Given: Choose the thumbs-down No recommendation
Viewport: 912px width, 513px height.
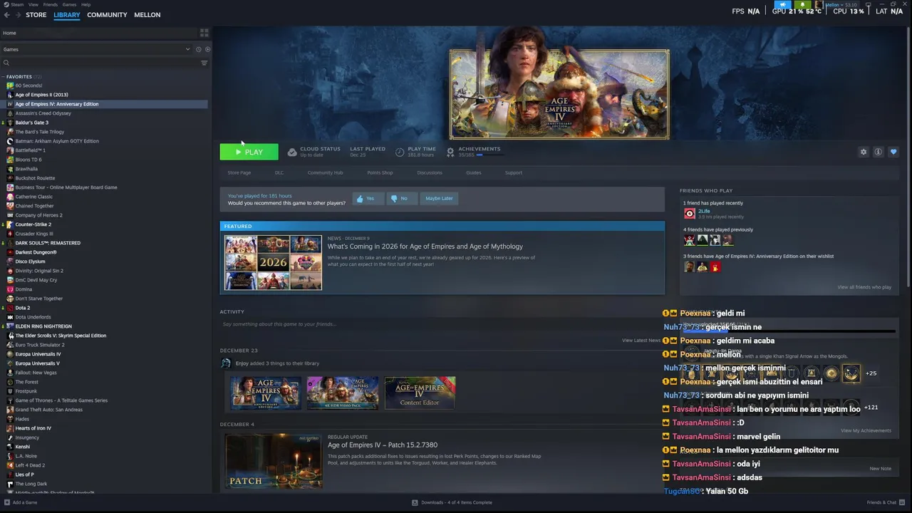Looking at the screenshot, I should tap(400, 199).
